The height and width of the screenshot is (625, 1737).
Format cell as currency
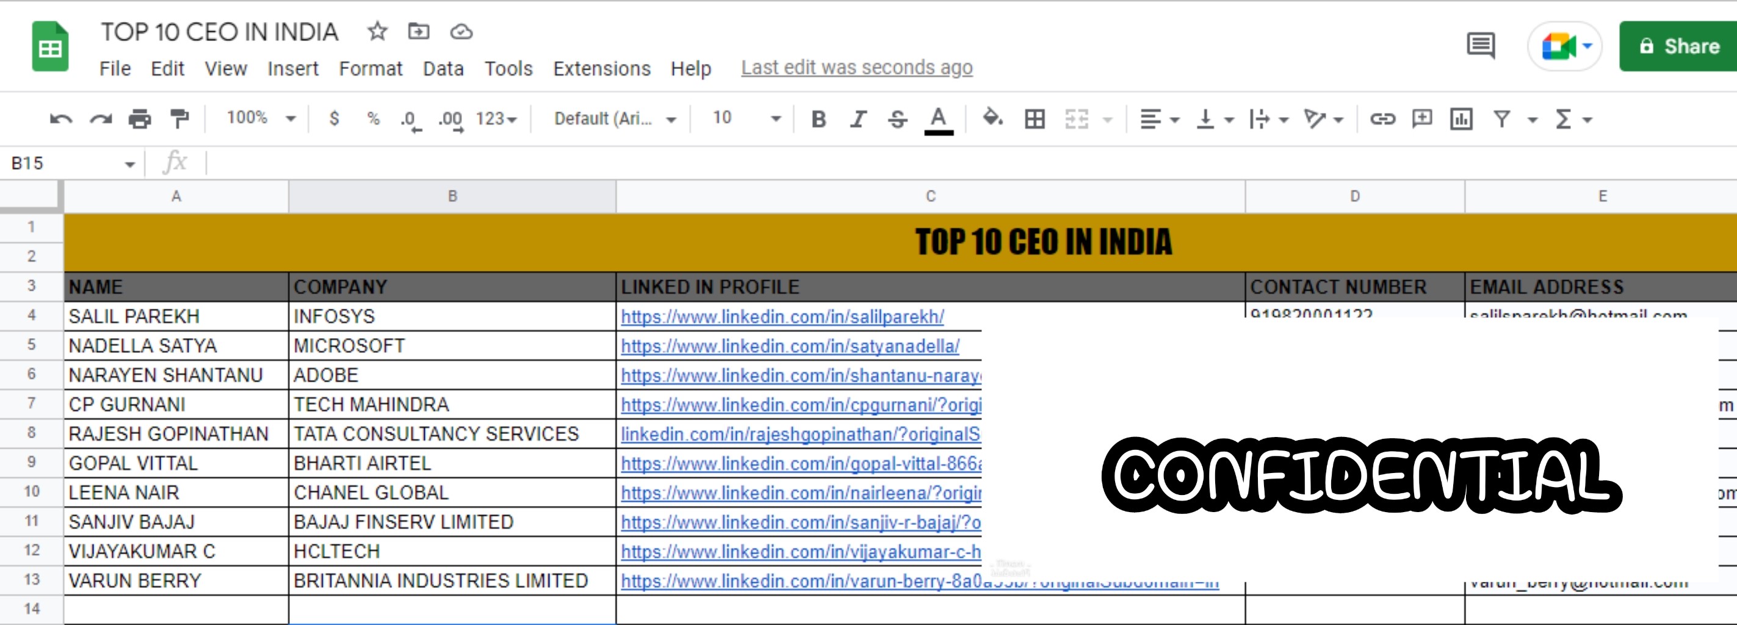334,118
